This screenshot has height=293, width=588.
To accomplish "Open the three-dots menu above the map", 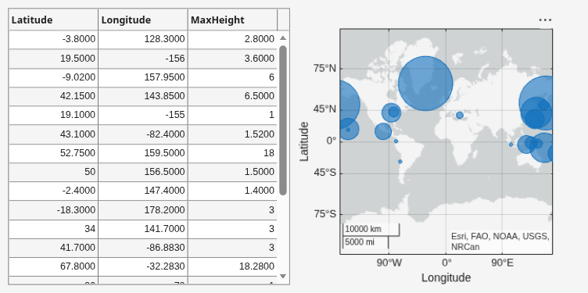I will point(545,20).
